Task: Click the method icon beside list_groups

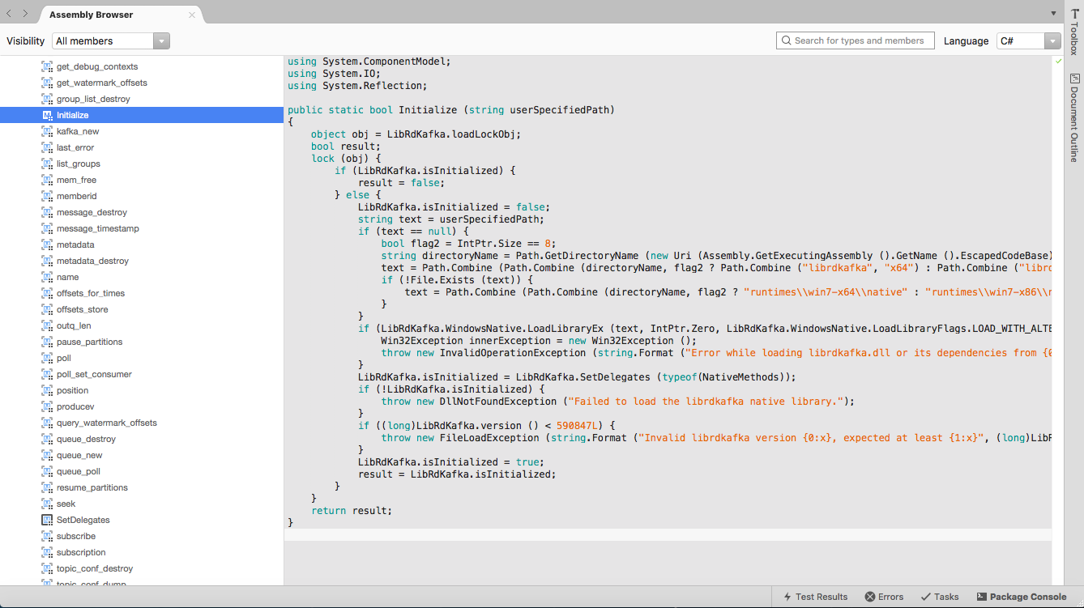Action: click(x=47, y=164)
